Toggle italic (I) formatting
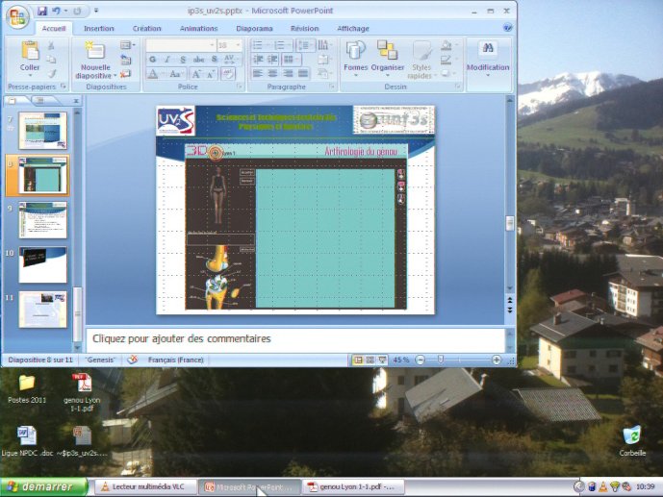 pyautogui.click(x=167, y=60)
